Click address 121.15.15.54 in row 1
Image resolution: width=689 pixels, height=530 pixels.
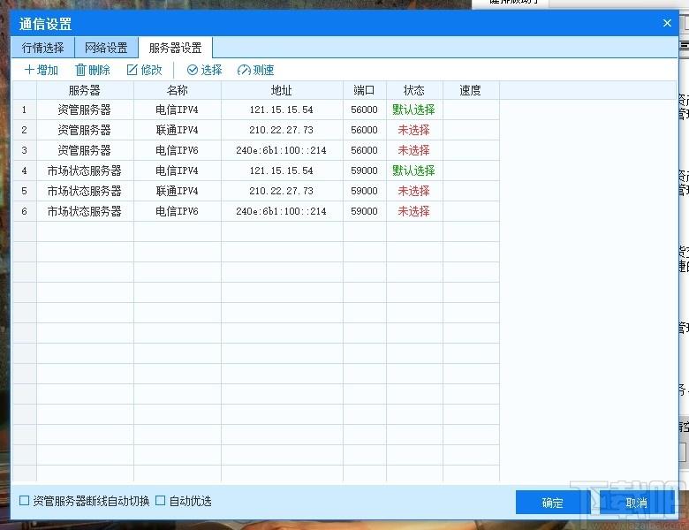pos(281,110)
